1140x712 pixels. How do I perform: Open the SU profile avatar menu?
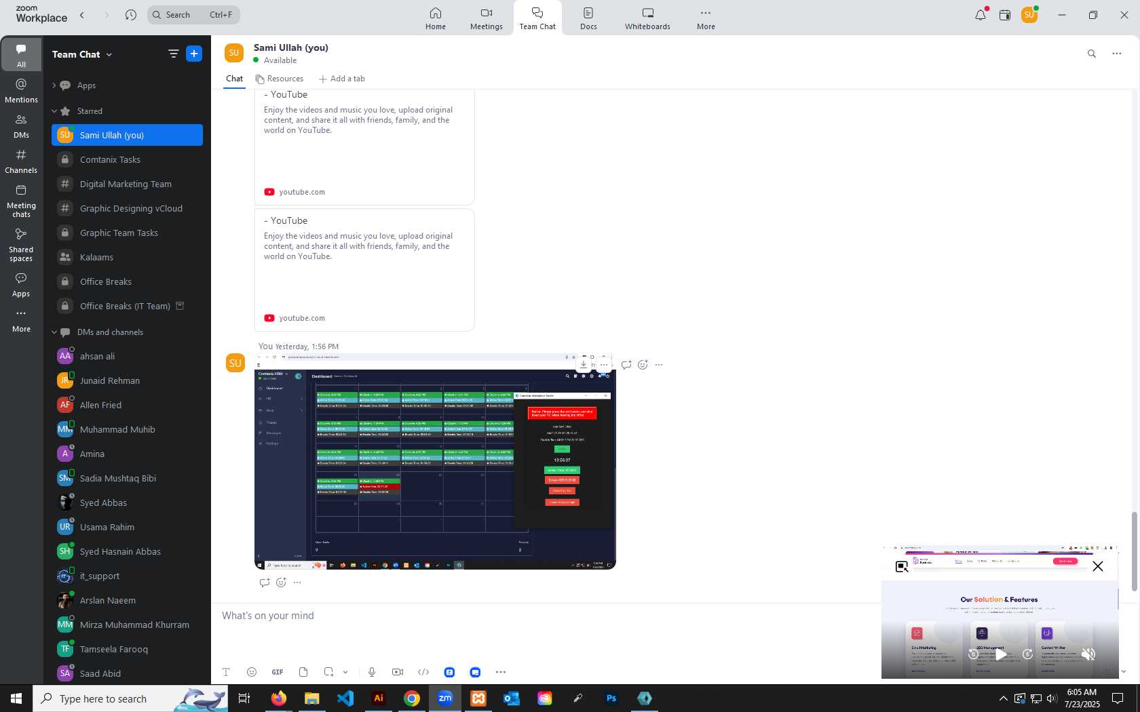point(1029,15)
